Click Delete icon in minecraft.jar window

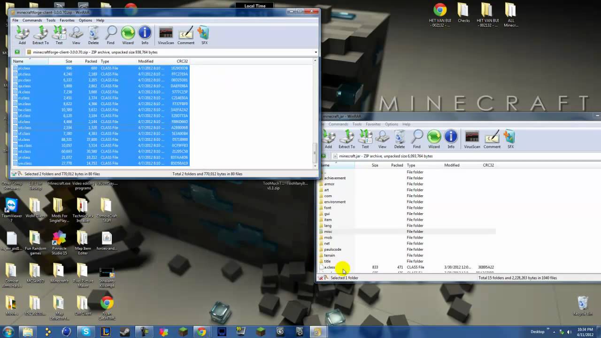[400, 139]
